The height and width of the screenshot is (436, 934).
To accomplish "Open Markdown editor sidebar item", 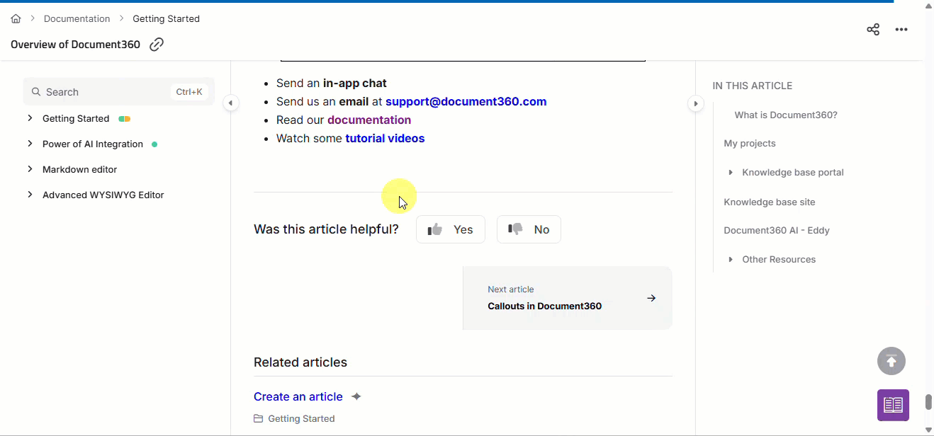I will pyautogui.click(x=80, y=169).
